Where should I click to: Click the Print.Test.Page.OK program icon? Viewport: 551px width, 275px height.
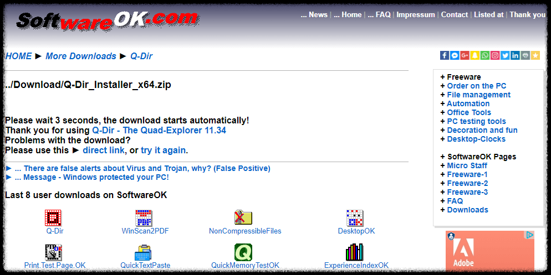click(53, 252)
